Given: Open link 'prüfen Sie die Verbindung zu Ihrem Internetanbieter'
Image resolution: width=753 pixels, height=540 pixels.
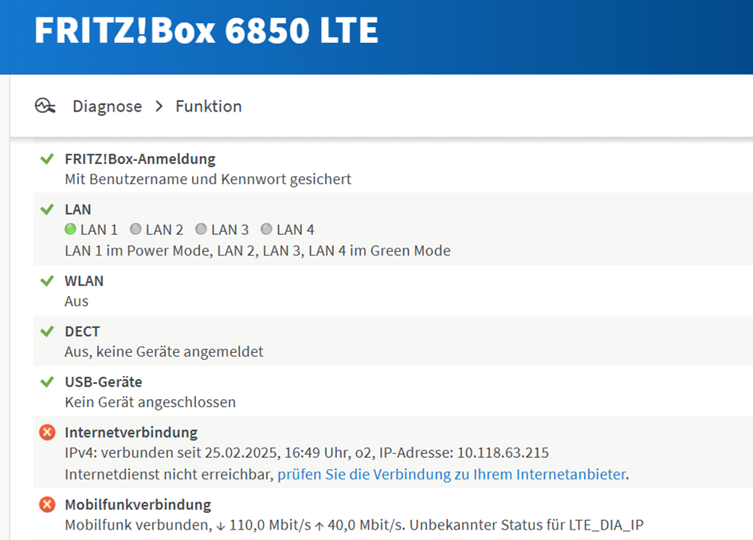Looking at the screenshot, I should click(451, 475).
